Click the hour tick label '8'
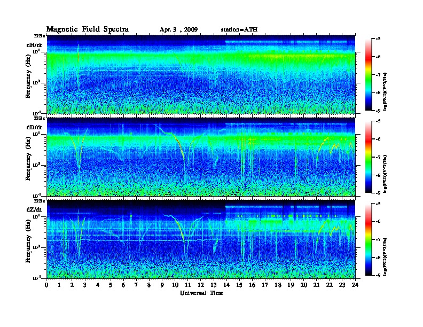The height and width of the screenshot is (327, 423). click(149, 285)
